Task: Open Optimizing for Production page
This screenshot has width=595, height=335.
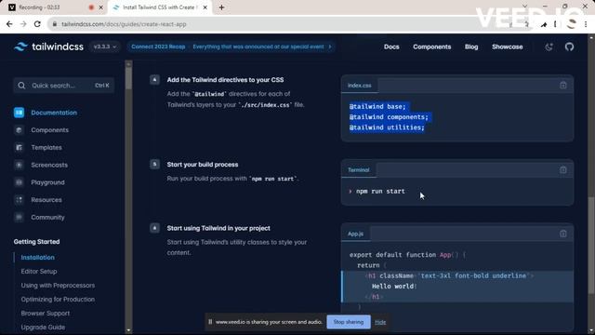Action: pos(58,300)
